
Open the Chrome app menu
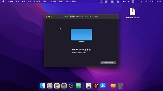(x=10, y=2)
